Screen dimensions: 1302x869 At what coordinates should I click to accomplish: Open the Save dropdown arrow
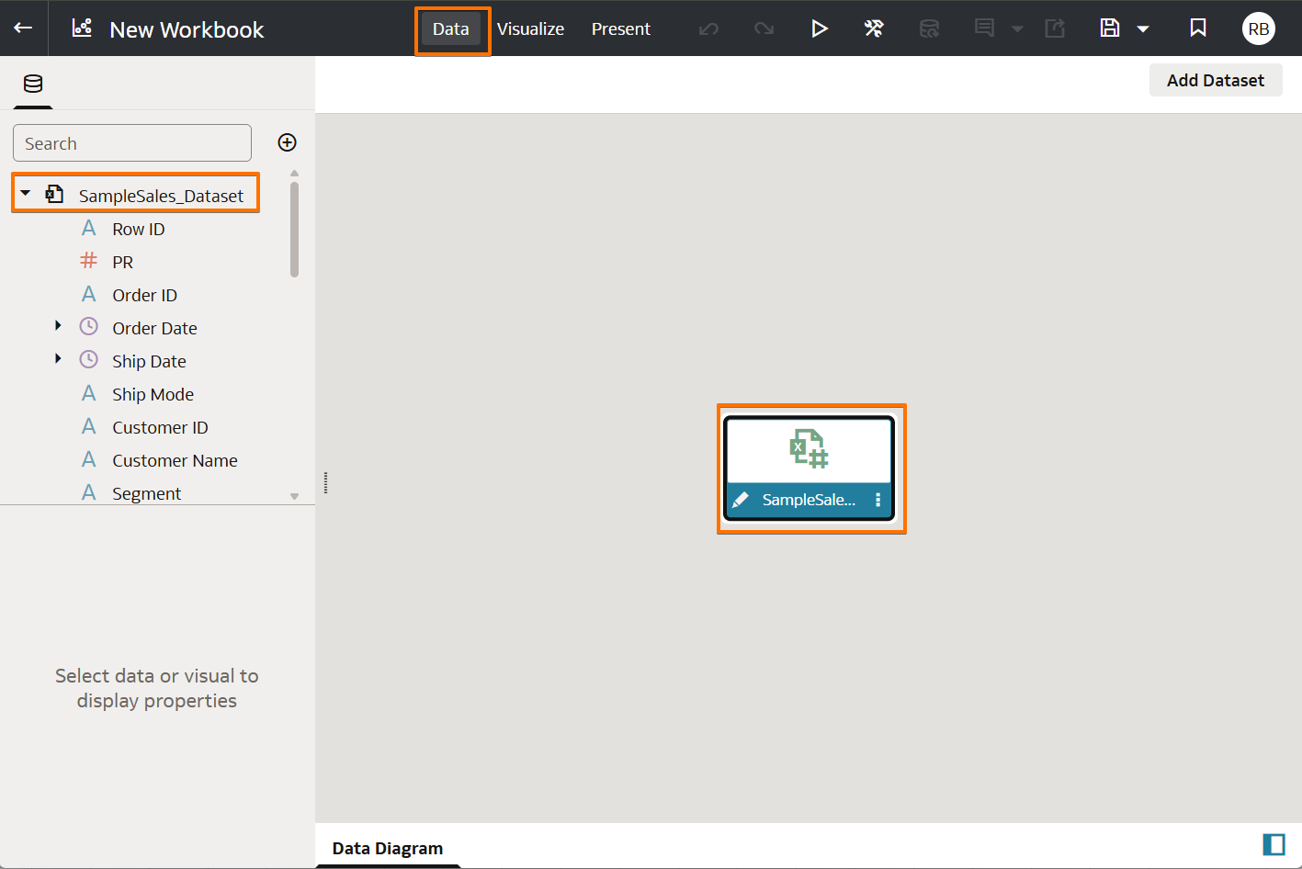pos(1142,28)
